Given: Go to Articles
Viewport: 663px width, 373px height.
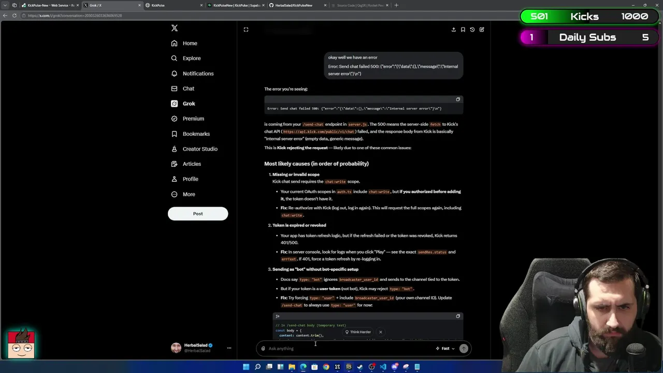Looking at the screenshot, I should click(186, 164).
